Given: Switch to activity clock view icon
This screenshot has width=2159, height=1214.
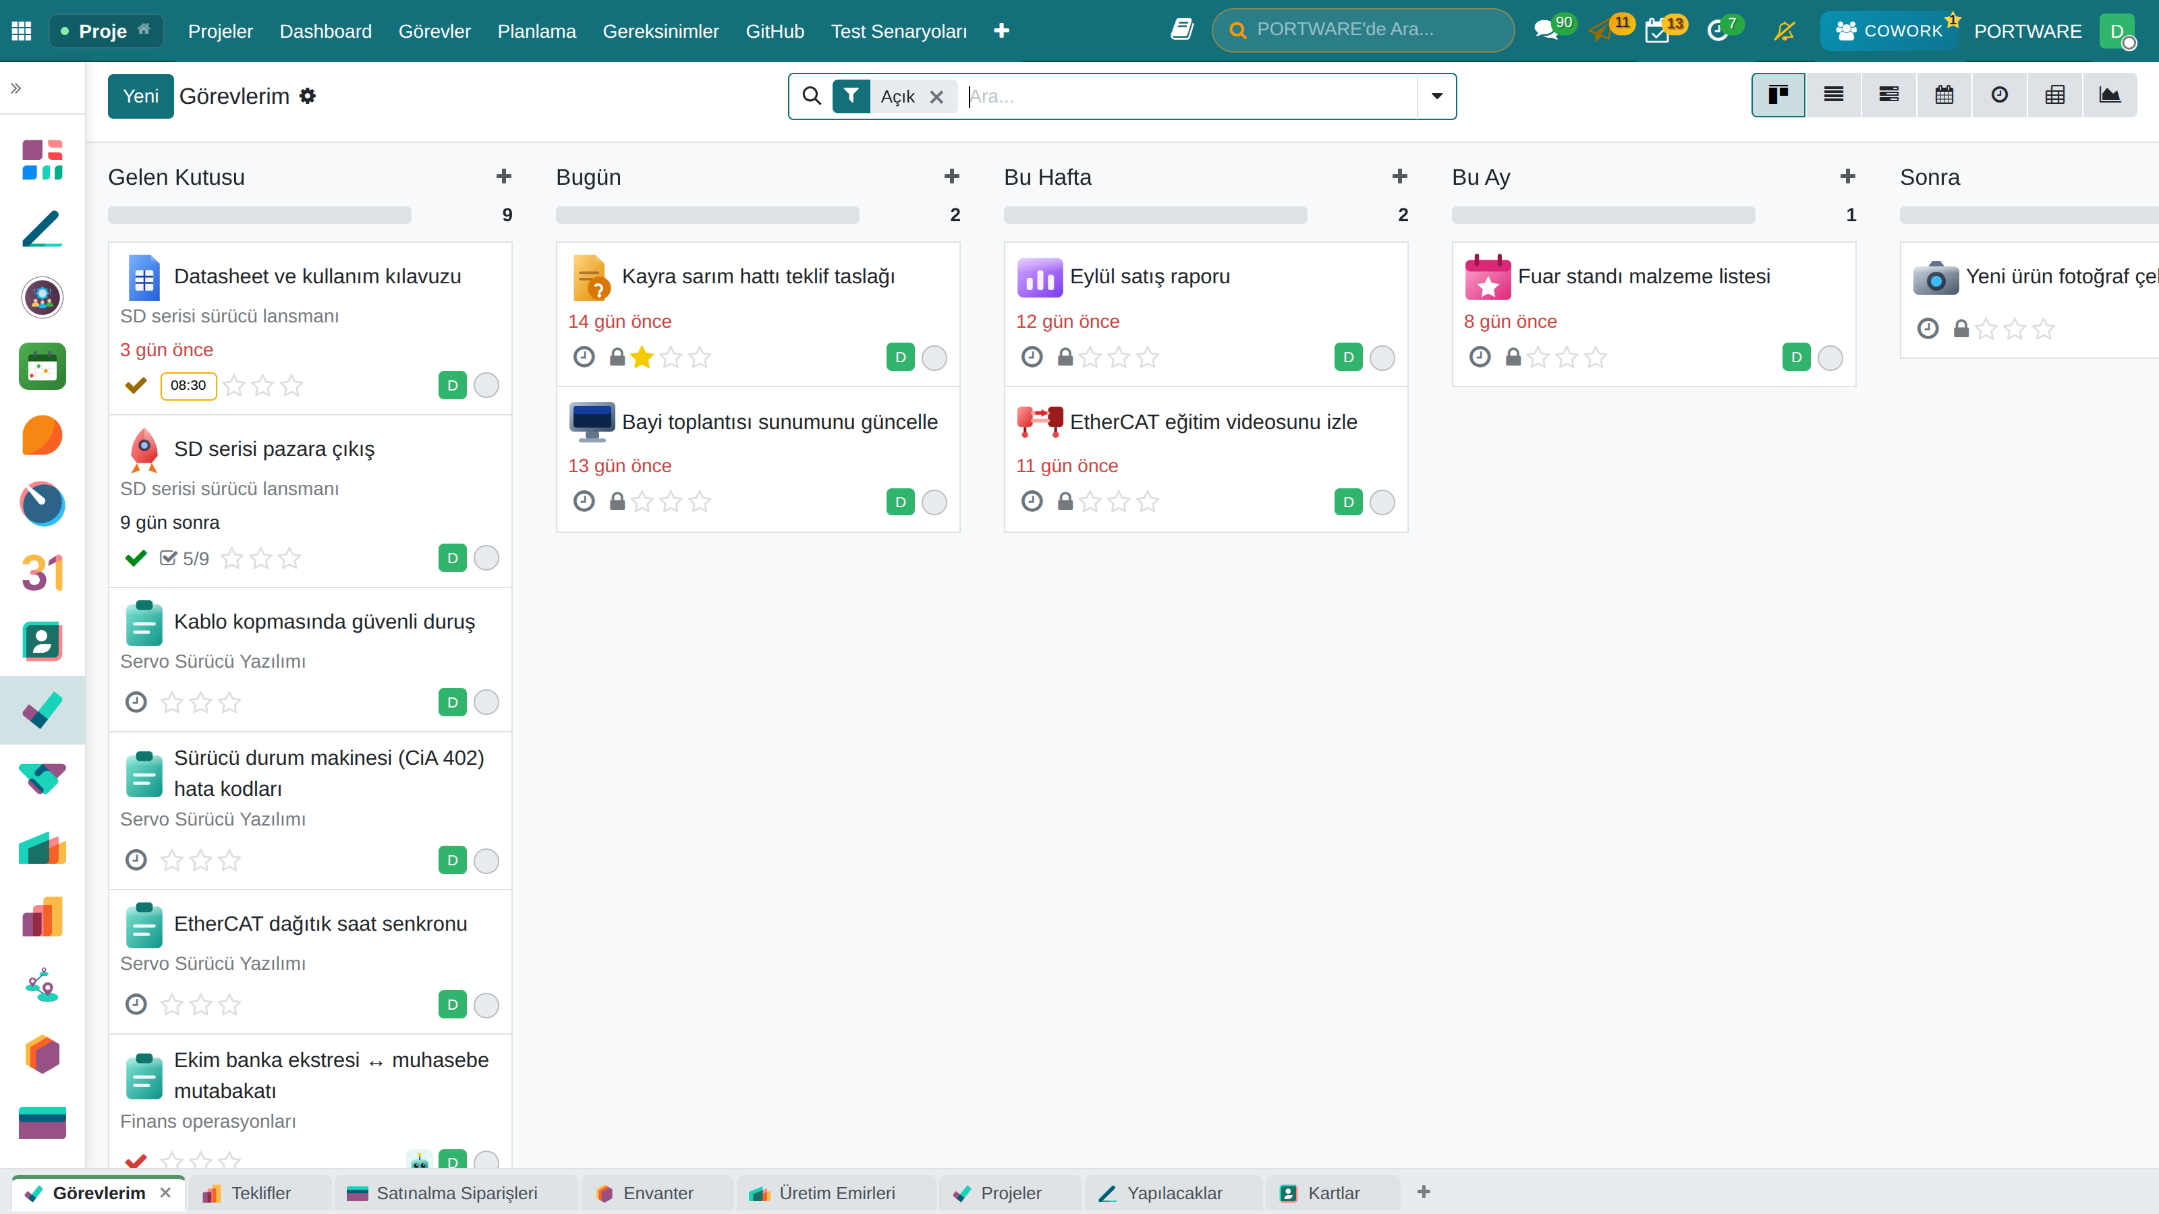Looking at the screenshot, I should [1999, 94].
